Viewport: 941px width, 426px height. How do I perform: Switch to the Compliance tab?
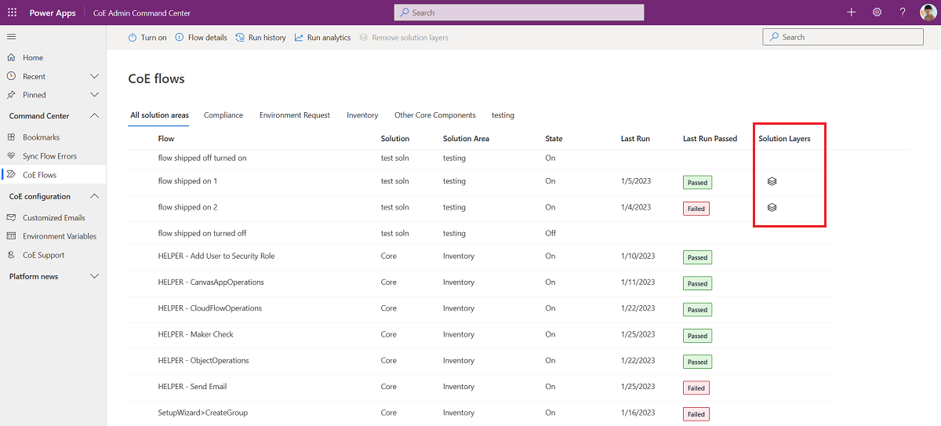click(223, 115)
